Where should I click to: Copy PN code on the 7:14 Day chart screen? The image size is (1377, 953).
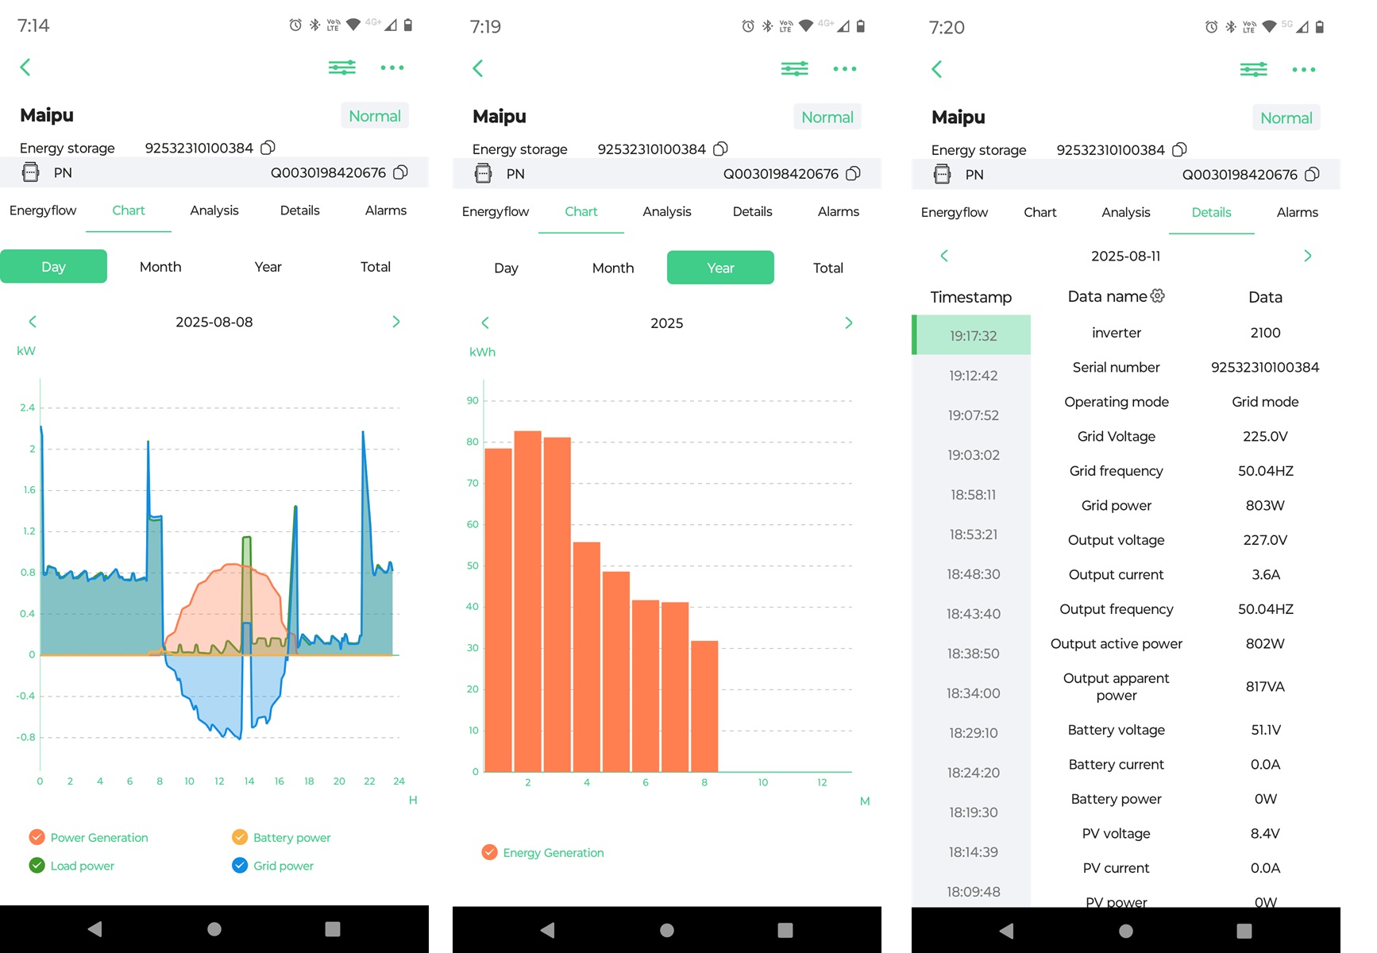[401, 172]
